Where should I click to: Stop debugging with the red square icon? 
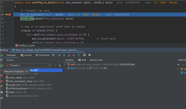[x=1, y=75]
